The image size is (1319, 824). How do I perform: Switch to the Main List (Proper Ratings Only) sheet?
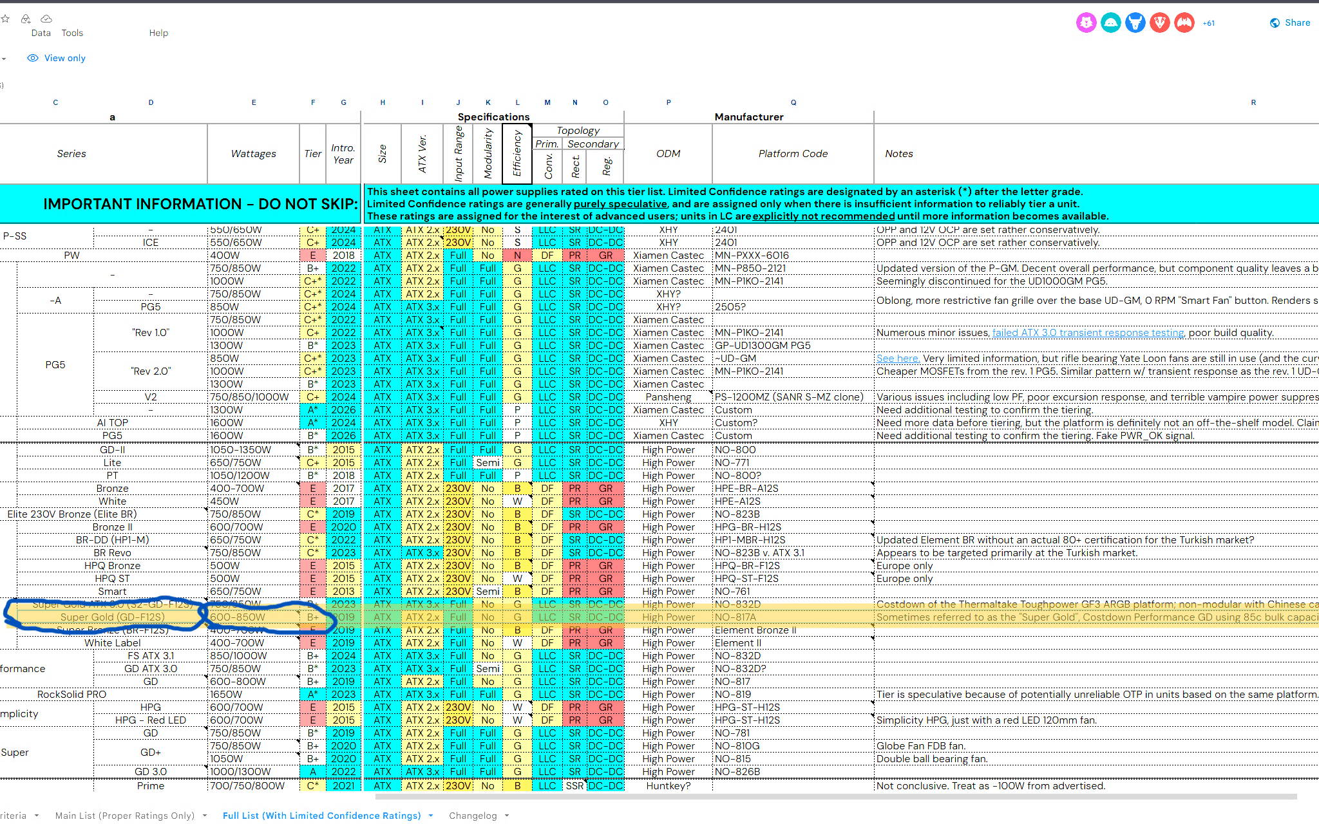coord(125,816)
